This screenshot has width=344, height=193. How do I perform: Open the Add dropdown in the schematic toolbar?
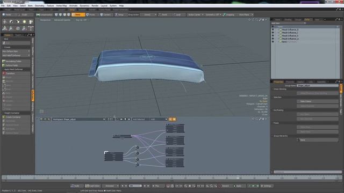coord(159,119)
